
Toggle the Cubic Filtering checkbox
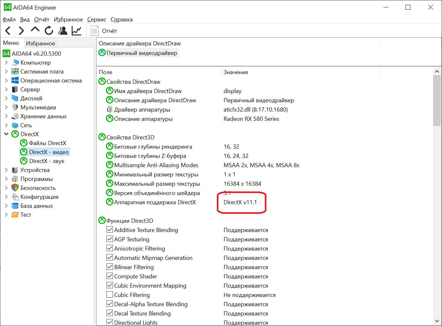(110, 295)
